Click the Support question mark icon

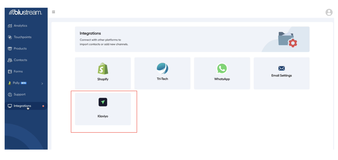click(10, 95)
